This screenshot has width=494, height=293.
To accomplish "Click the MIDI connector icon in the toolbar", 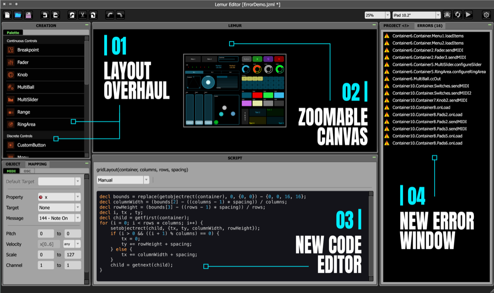I will pyautogui.click(x=447, y=15).
